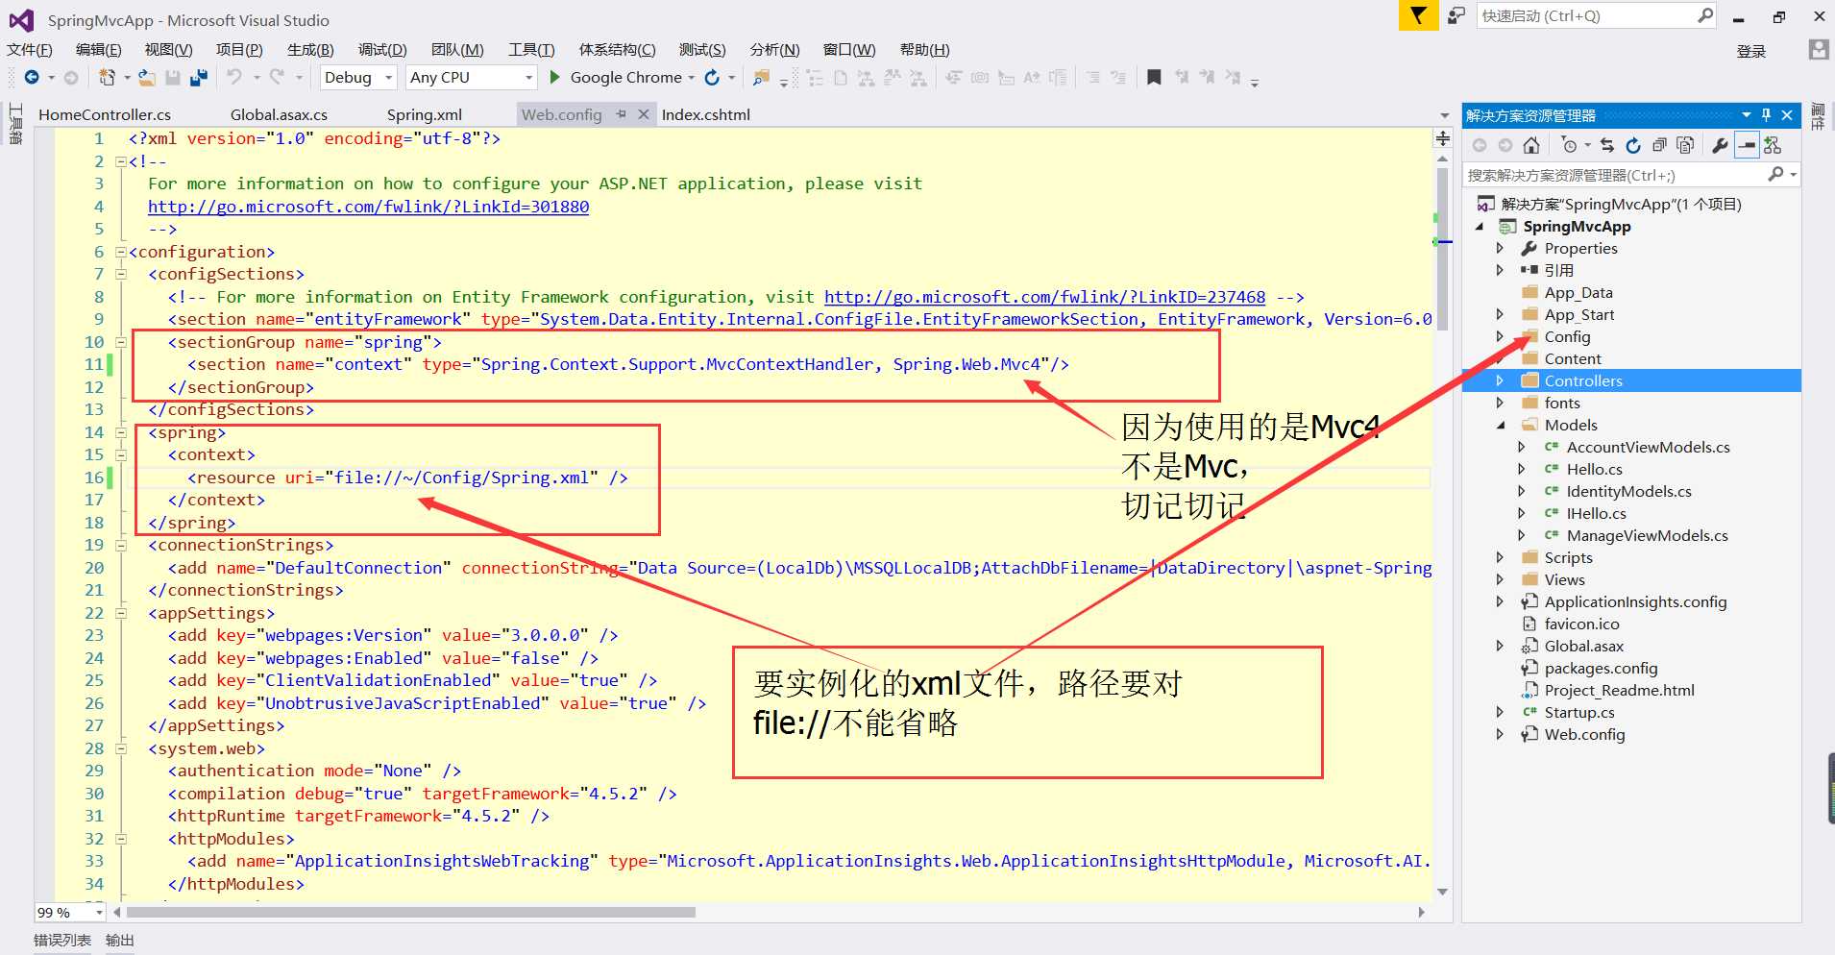Open the 工具箱 side panel tab
Image resolution: width=1835 pixels, height=955 pixels.
pyautogui.click(x=15, y=124)
